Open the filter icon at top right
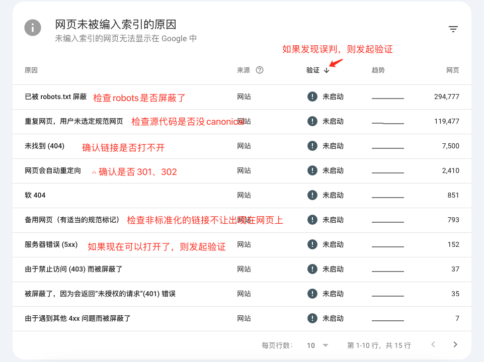This screenshot has height=362, width=484. click(454, 29)
